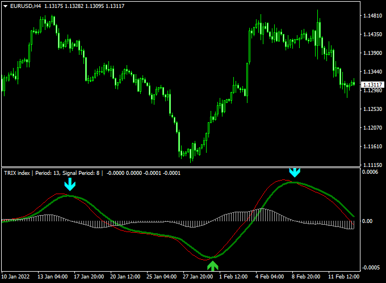Click the 17 Jan 20:00 time label

[89, 277]
